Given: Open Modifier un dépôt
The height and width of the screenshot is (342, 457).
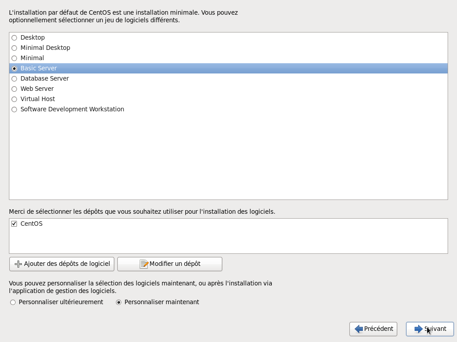Looking at the screenshot, I should (170, 264).
